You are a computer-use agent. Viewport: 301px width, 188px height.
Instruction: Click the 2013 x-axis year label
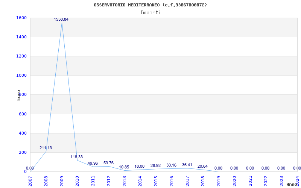[125, 181]
